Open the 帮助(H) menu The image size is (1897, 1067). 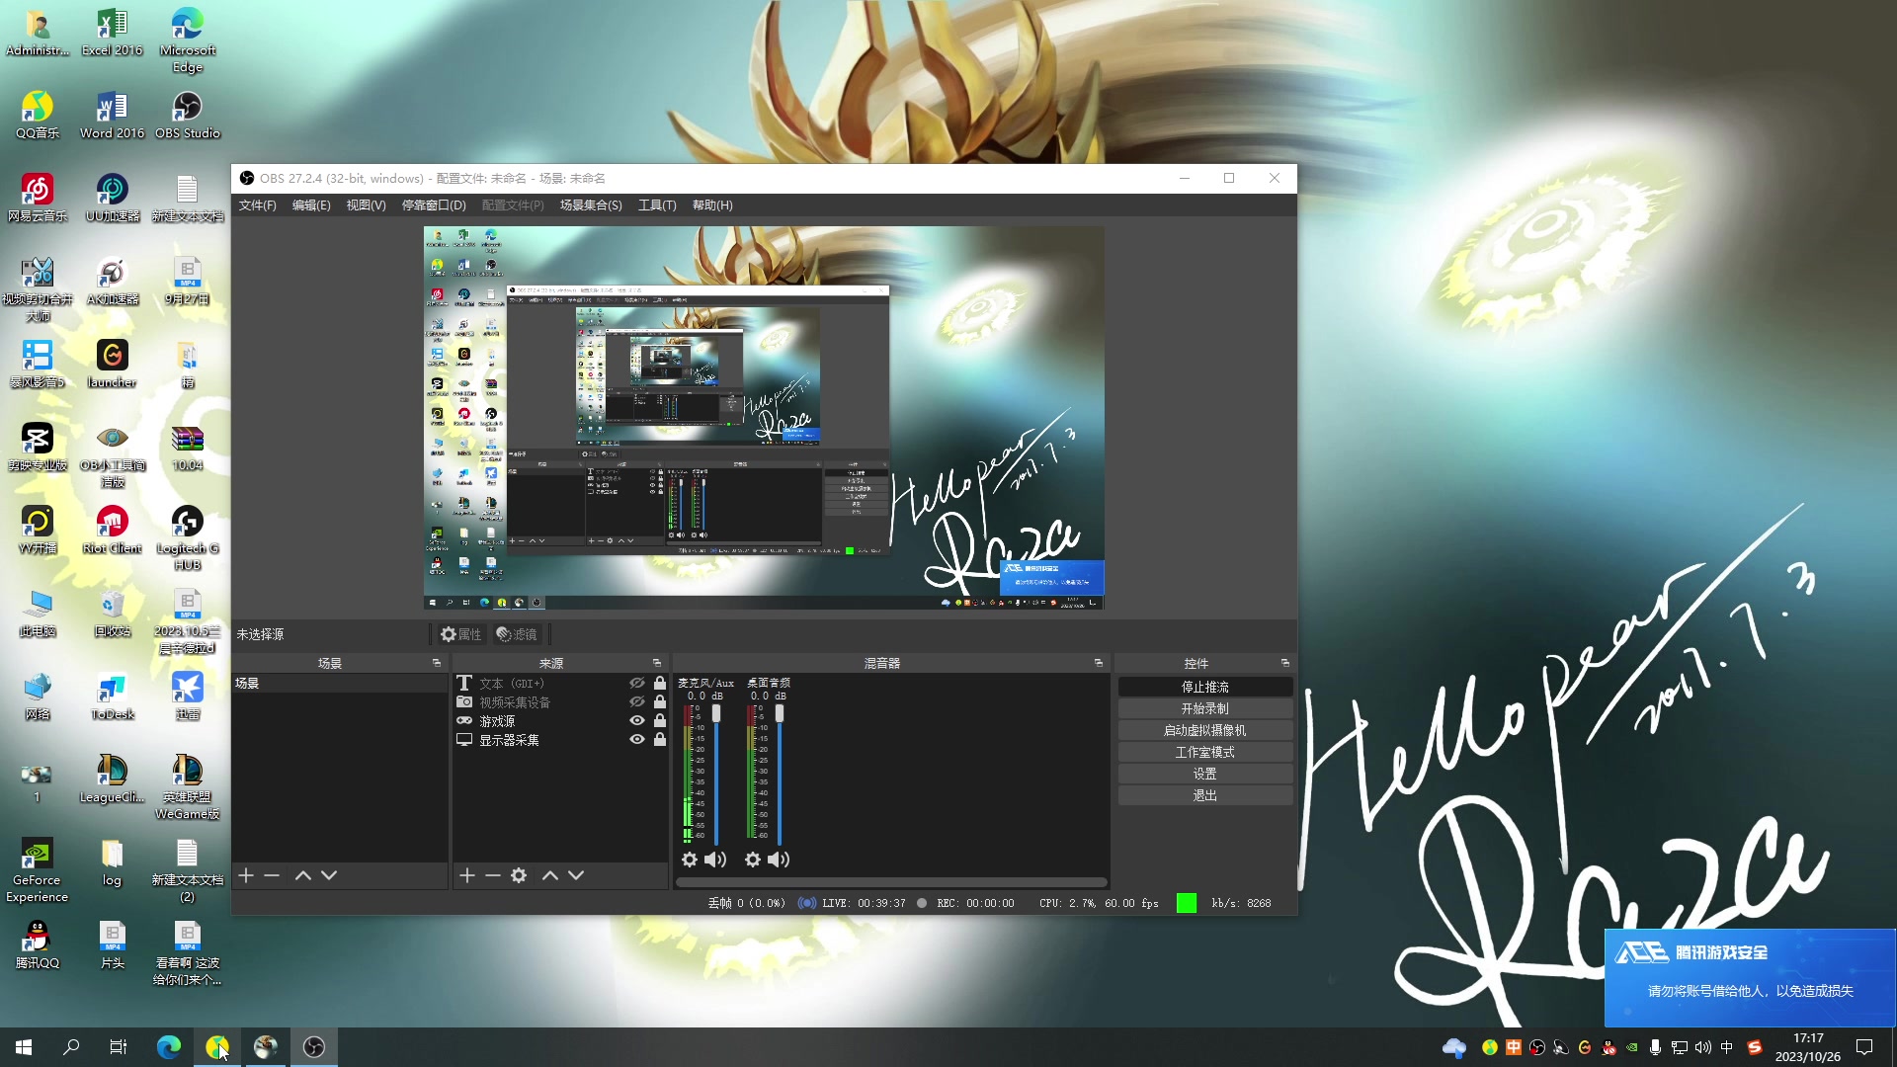[x=712, y=205]
